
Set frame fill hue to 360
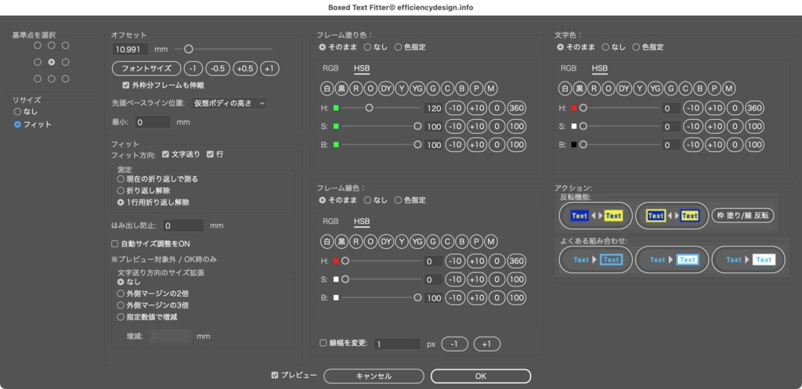click(517, 108)
